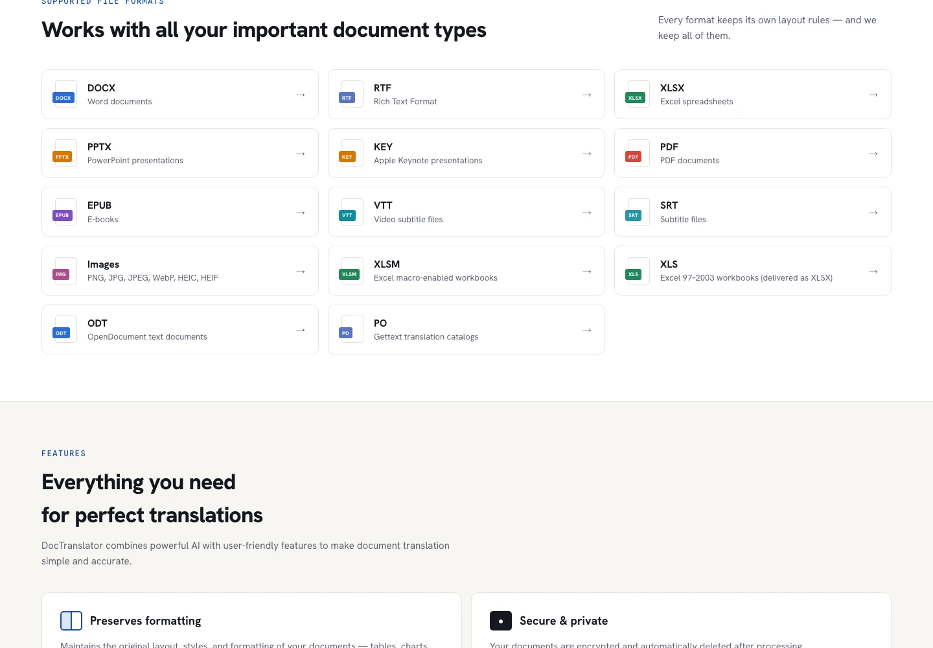Click the "FEATURES" section label

pyautogui.click(x=63, y=454)
